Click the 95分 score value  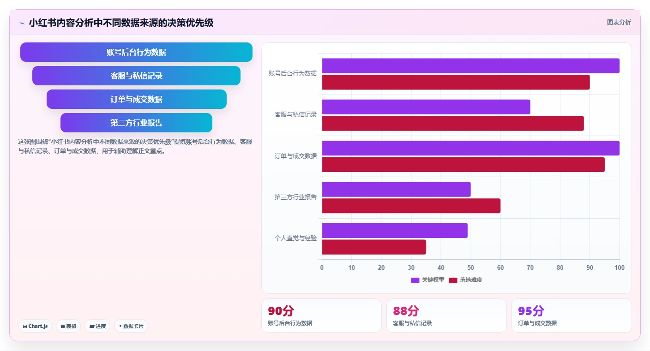coord(531,311)
